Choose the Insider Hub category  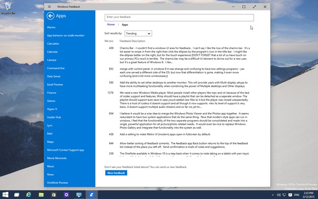54,117
